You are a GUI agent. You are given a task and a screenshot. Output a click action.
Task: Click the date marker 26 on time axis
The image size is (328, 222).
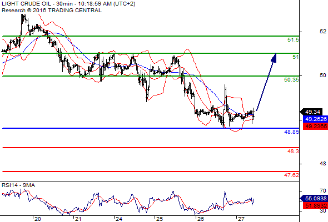click(200, 219)
